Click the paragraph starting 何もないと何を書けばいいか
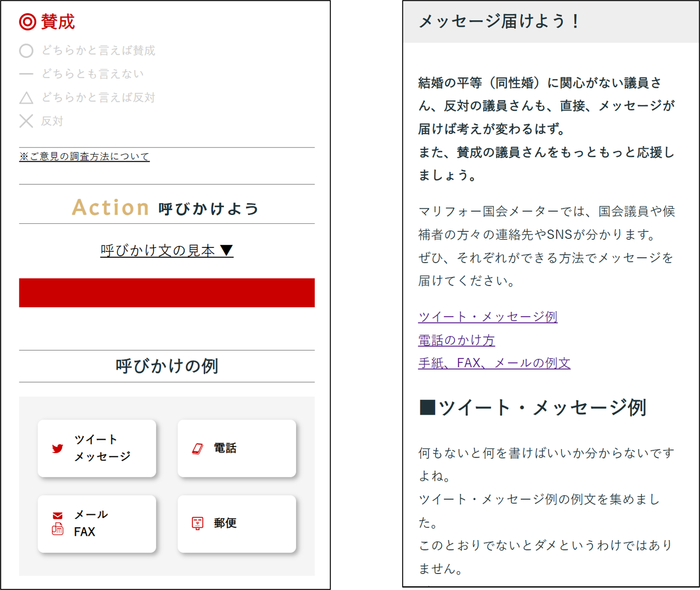 [x=547, y=511]
